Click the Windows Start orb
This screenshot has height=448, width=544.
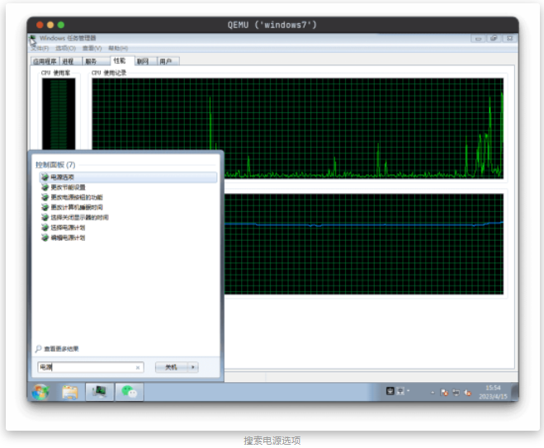[40, 392]
